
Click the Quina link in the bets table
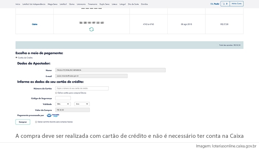[x=34, y=24]
